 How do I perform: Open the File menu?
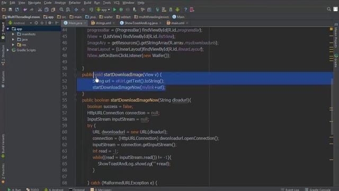click(4, 3)
